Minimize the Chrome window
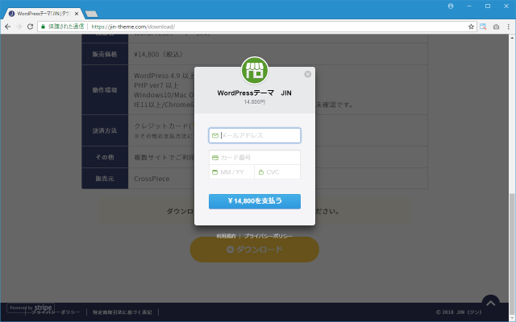Image resolution: width=516 pixels, height=322 pixels. [469, 6]
